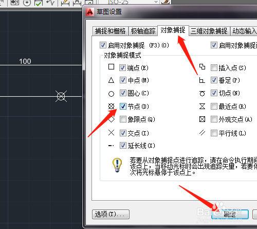Click the AutoCAD logo in the dialog title bar
257x229 pixels.
click(90, 12)
